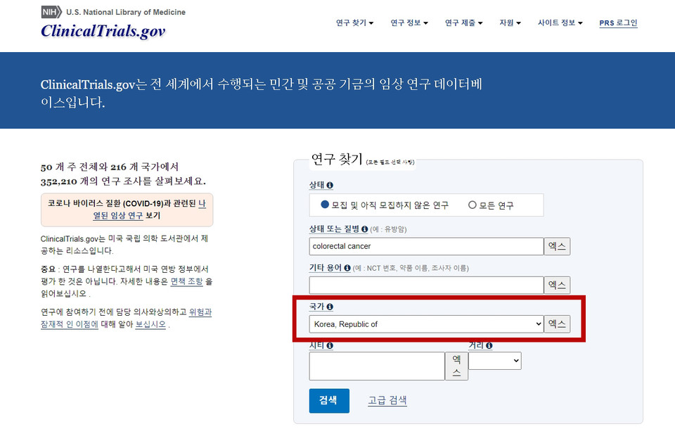Click the PRS 로그인 link

(x=618, y=23)
